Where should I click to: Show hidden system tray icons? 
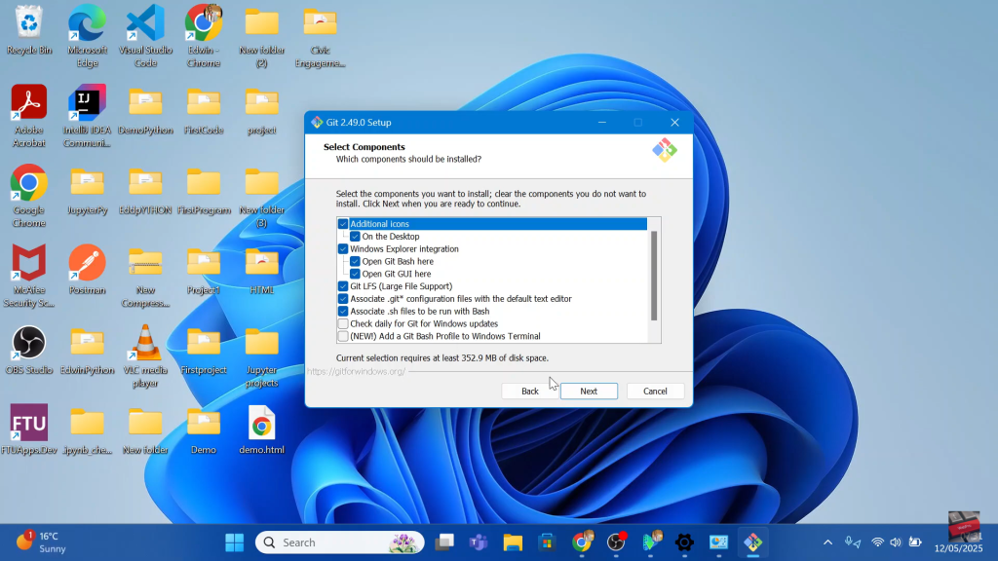828,542
